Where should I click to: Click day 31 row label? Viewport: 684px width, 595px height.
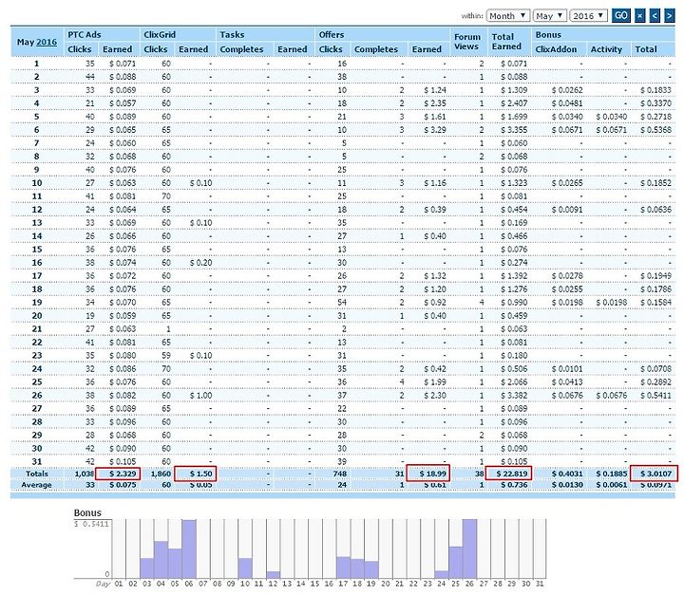(x=37, y=461)
